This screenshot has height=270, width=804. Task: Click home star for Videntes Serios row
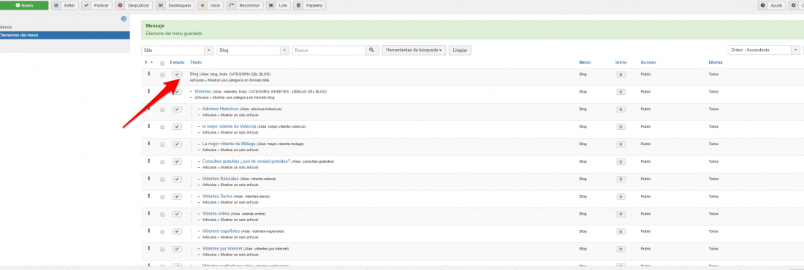tap(621, 197)
